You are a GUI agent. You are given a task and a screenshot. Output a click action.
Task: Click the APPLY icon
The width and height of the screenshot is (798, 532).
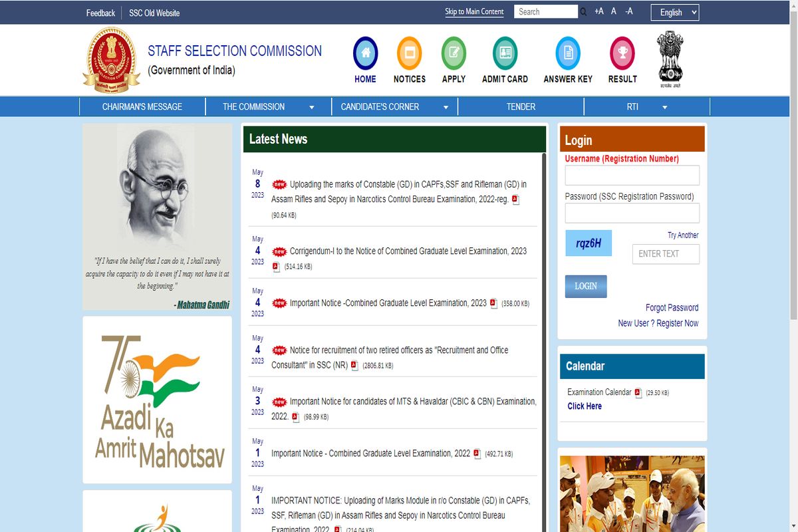(454, 54)
